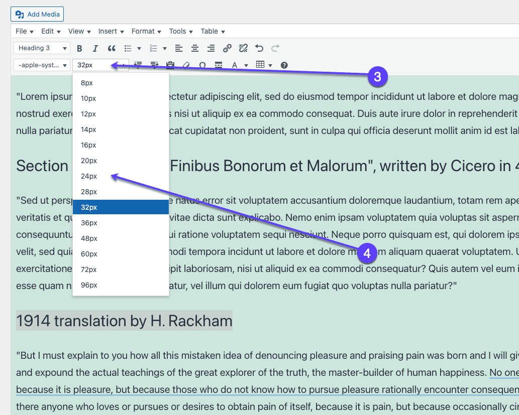
Task: Open the Edit menu
Action: [x=51, y=32]
